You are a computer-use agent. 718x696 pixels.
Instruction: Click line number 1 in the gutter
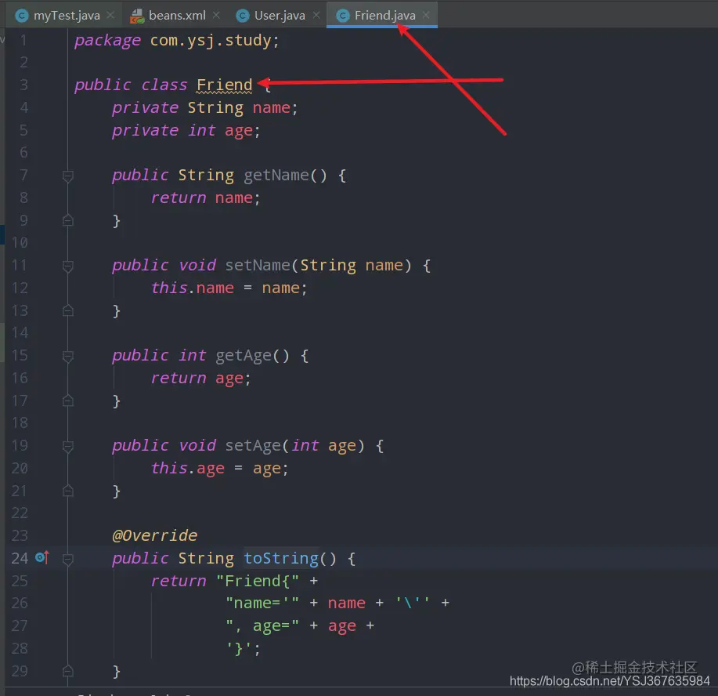(23, 41)
